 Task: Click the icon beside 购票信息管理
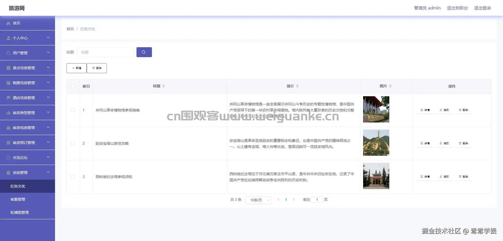point(8,83)
